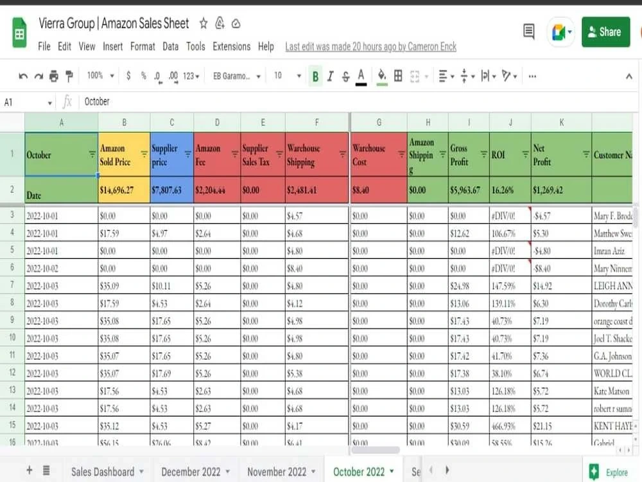Open the EB Garamond font dropdown

237,76
